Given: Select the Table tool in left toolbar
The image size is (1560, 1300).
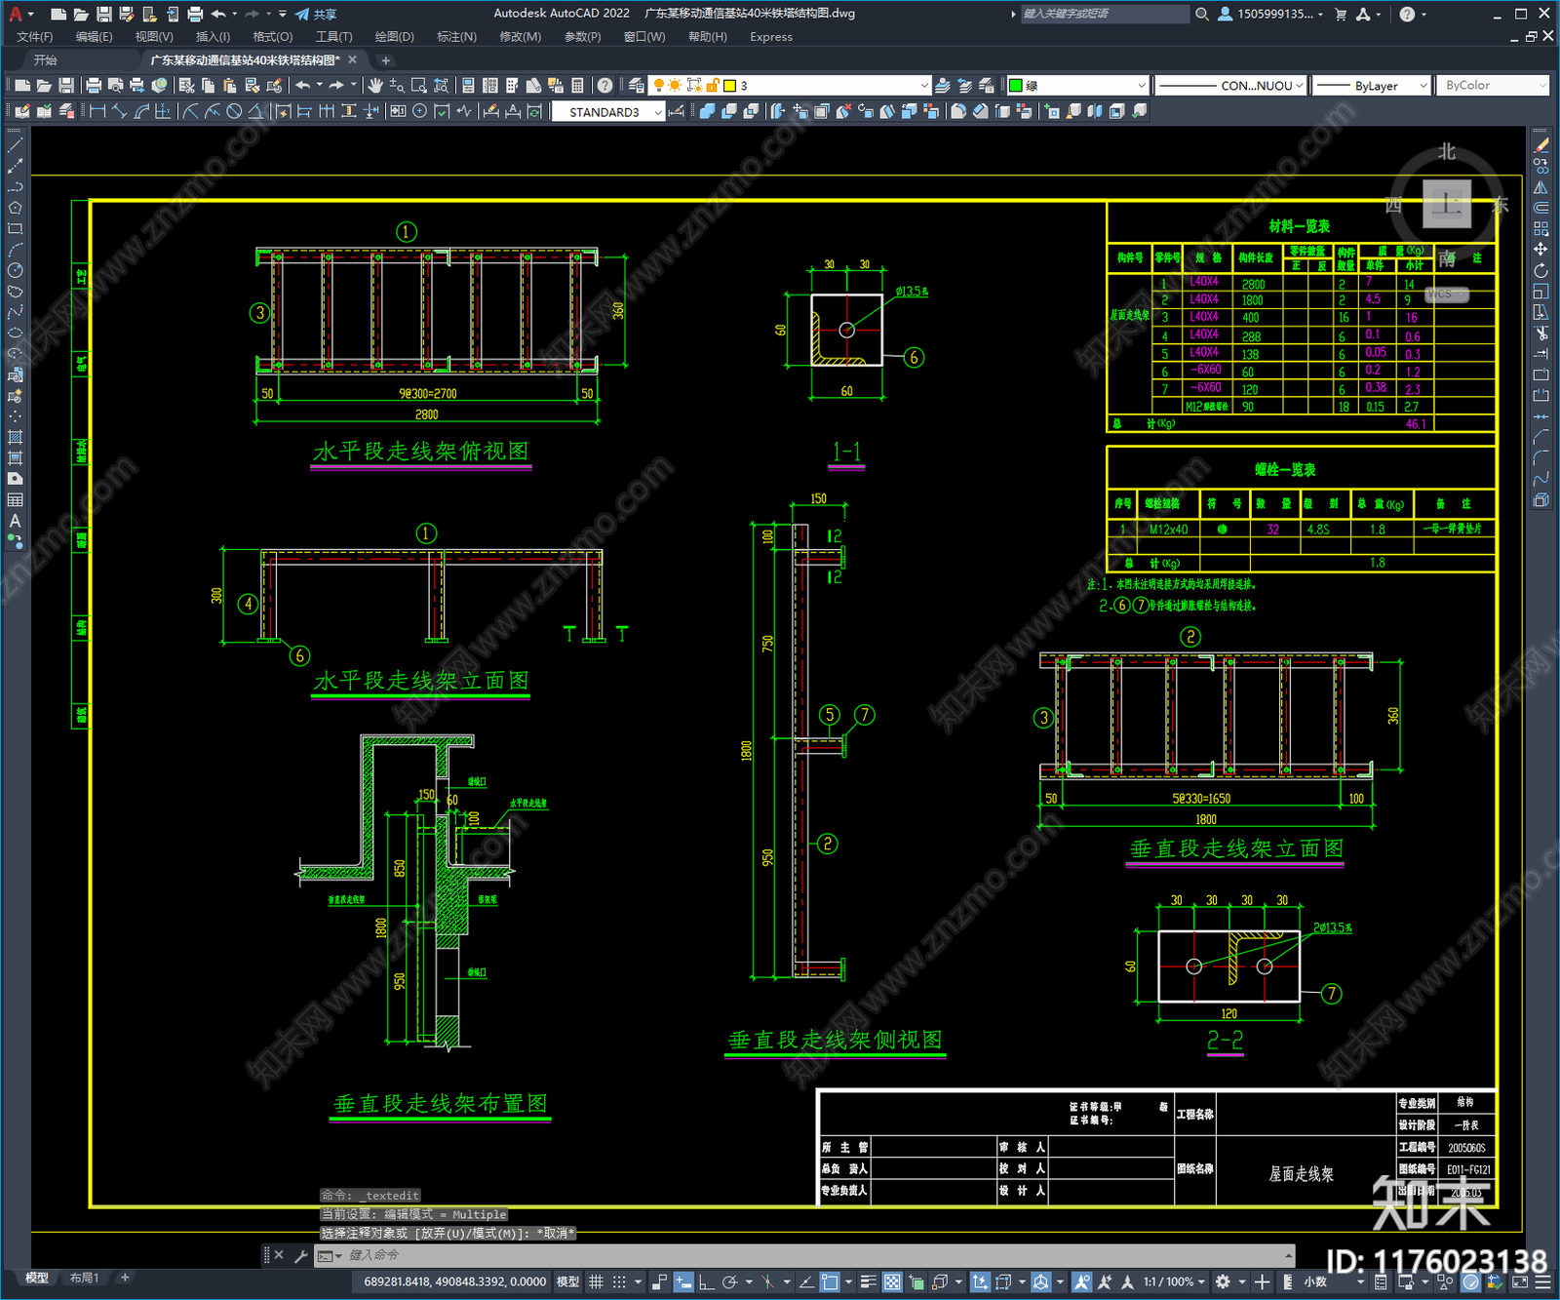Looking at the screenshot, I should (15, 499).
